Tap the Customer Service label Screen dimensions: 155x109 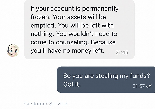click(x=46, y=104)
